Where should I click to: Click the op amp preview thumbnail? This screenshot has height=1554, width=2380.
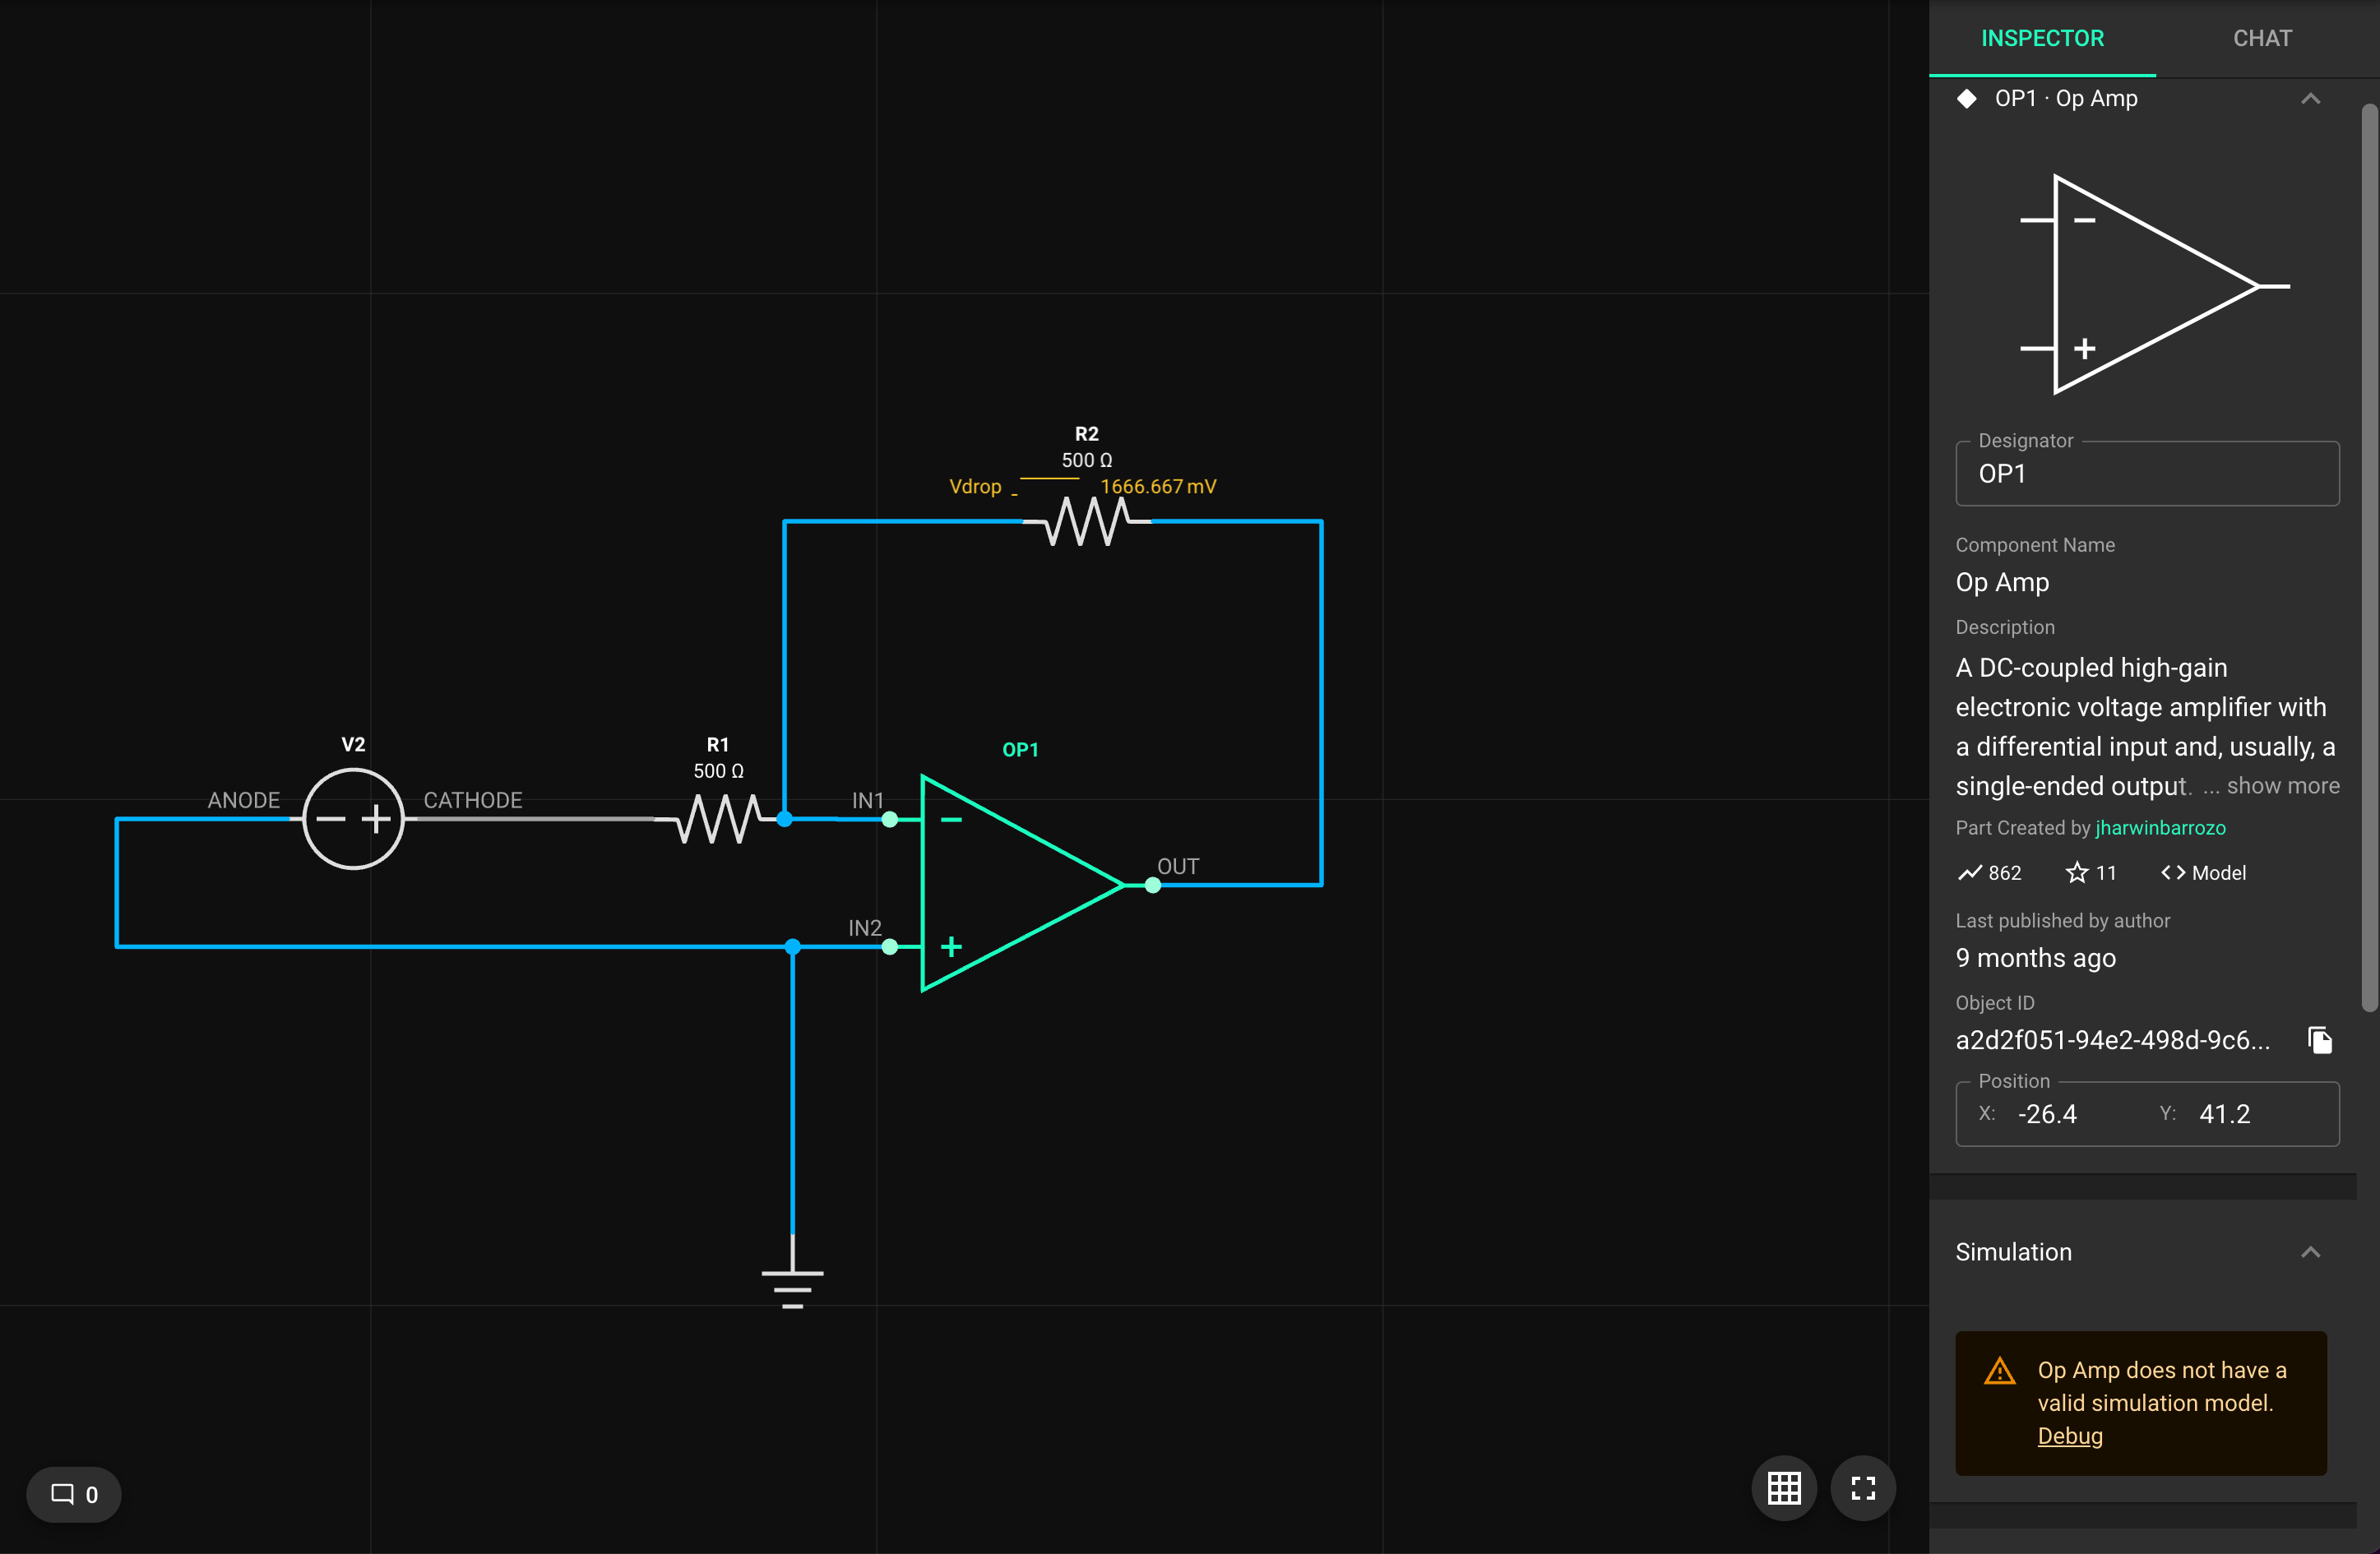pyautogui.click(x=2154, y=285)
